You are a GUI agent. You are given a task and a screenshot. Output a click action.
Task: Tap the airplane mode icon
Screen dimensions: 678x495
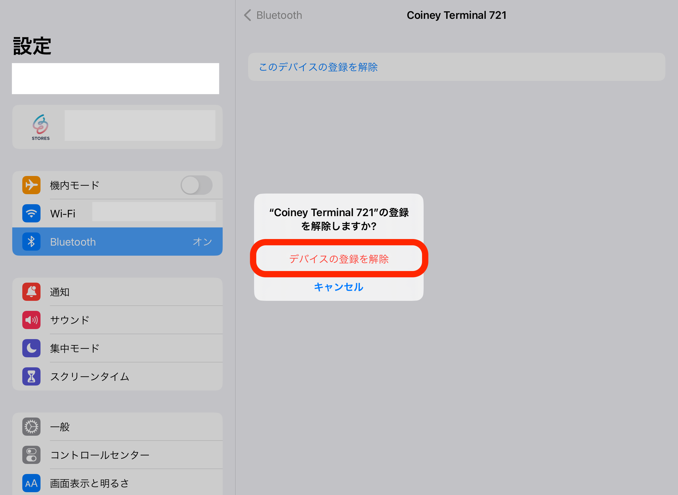31,185
